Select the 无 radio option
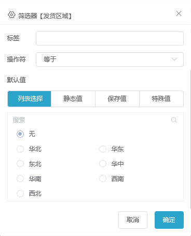The image size is (191, 236). 20,134
